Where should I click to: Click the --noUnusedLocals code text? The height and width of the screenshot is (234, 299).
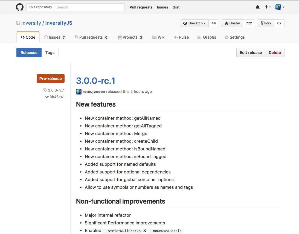[x=165, y=231]
